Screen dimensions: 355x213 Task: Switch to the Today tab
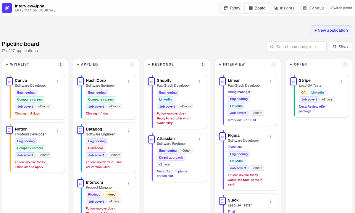[x=232, y=8]
